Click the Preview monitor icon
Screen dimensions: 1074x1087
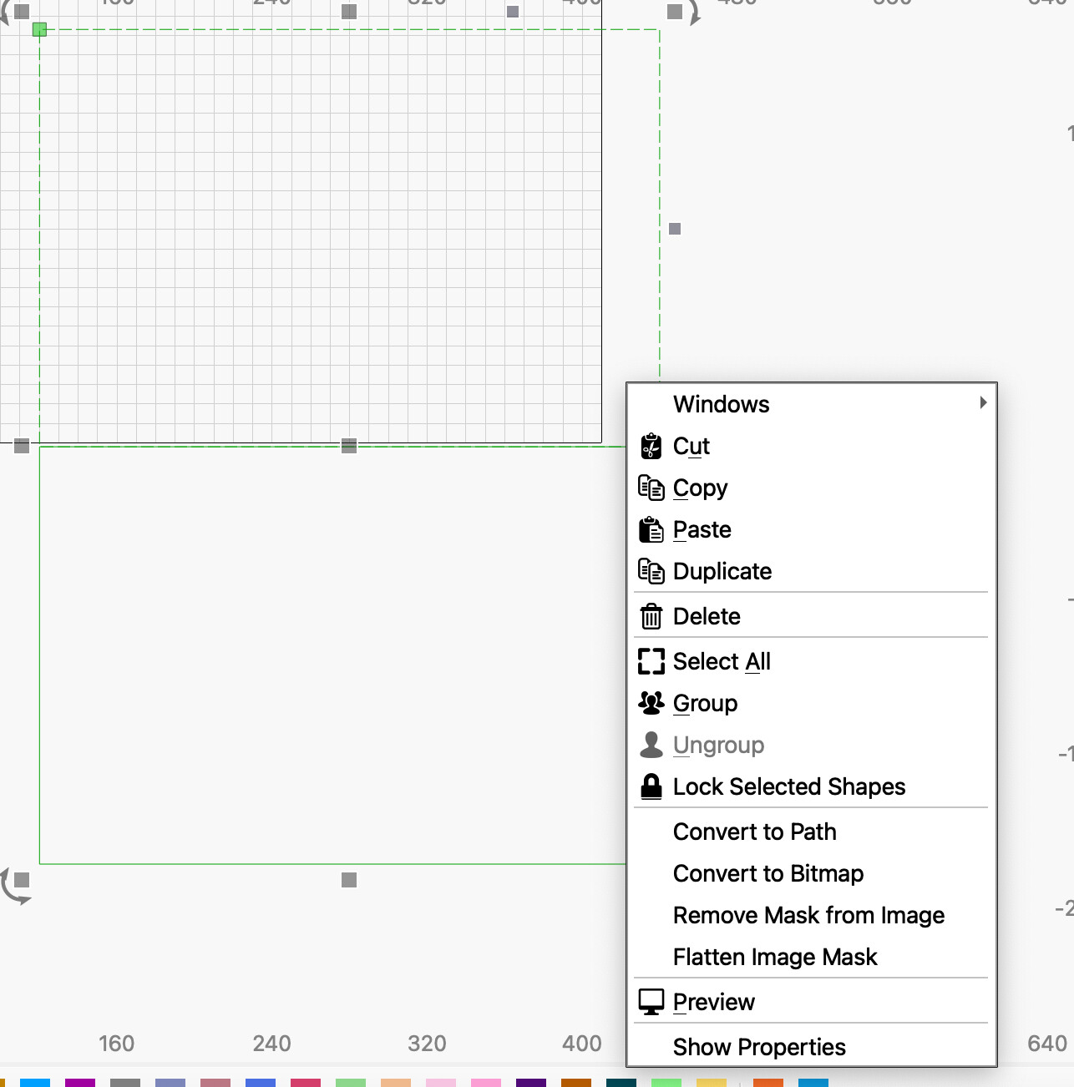(651, 1002)
